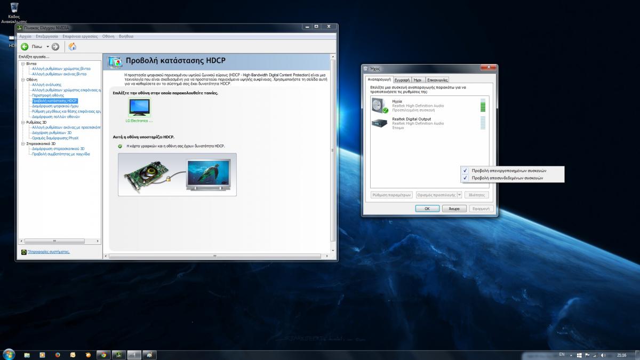Launch the media player taskbar icon

pyautogui.click(x=42, y=355)
